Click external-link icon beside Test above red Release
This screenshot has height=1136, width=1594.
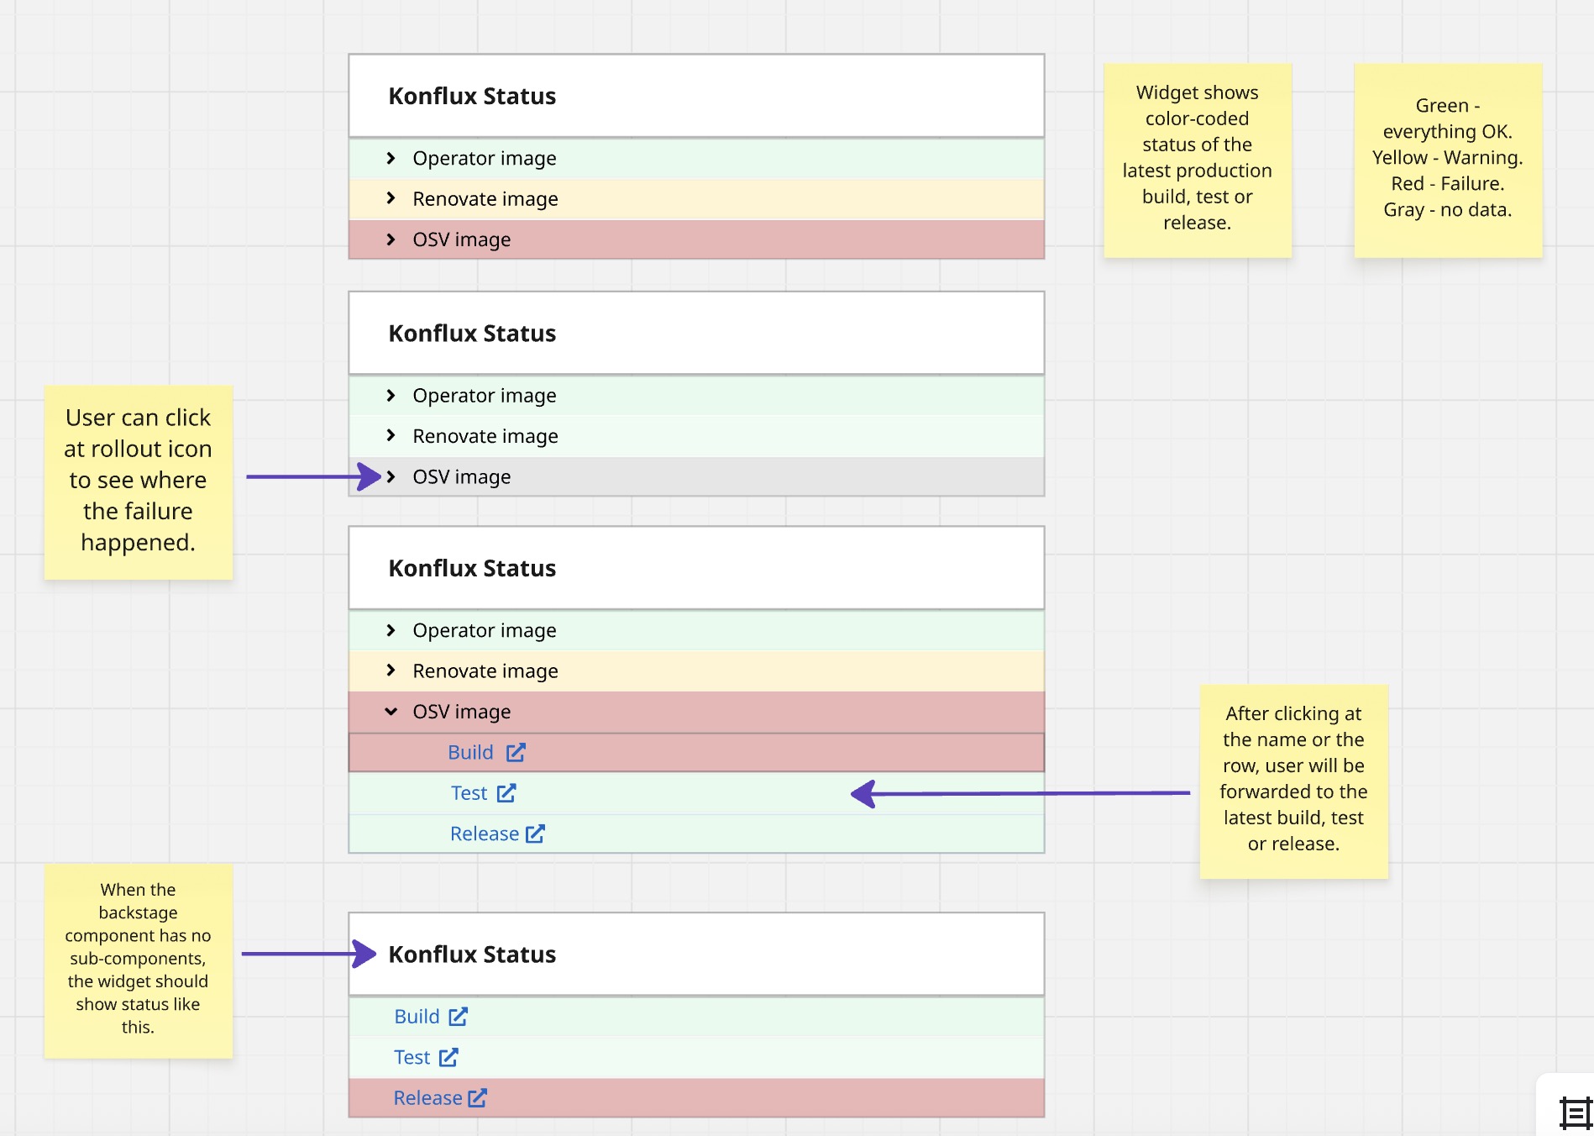pos(448,1057)
